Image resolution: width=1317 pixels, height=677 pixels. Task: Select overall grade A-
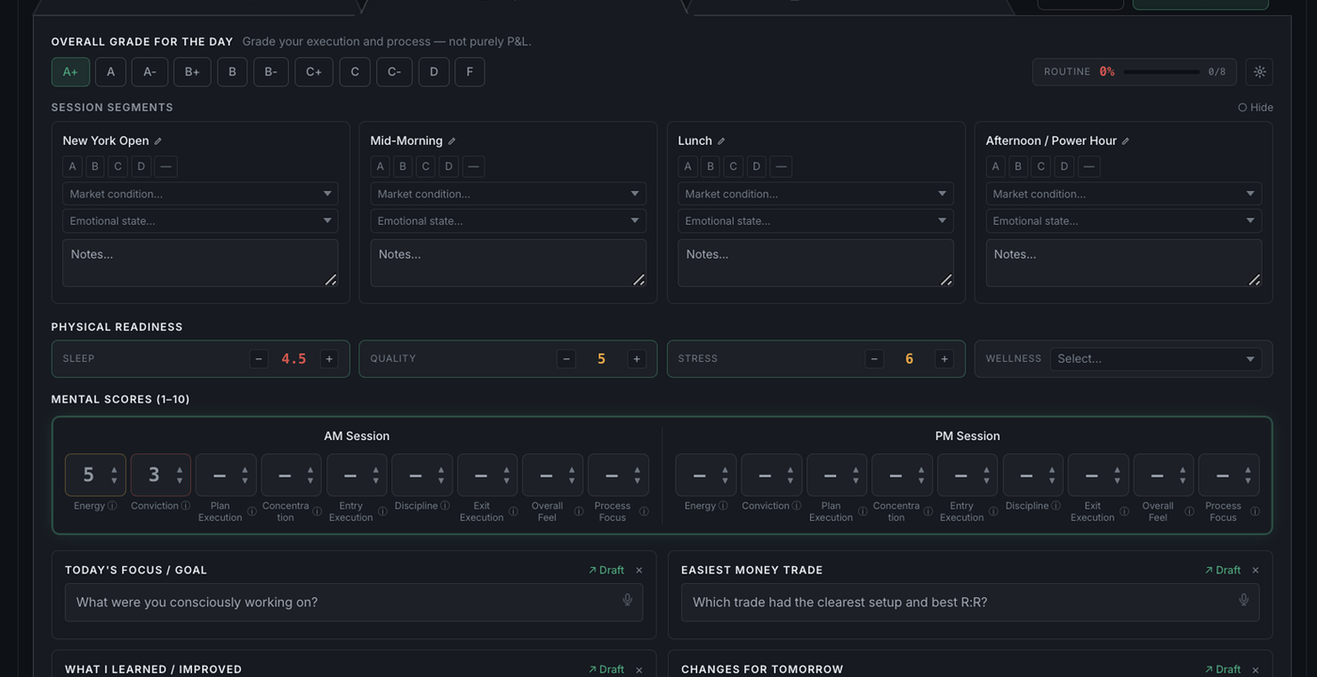coord(150,72)
